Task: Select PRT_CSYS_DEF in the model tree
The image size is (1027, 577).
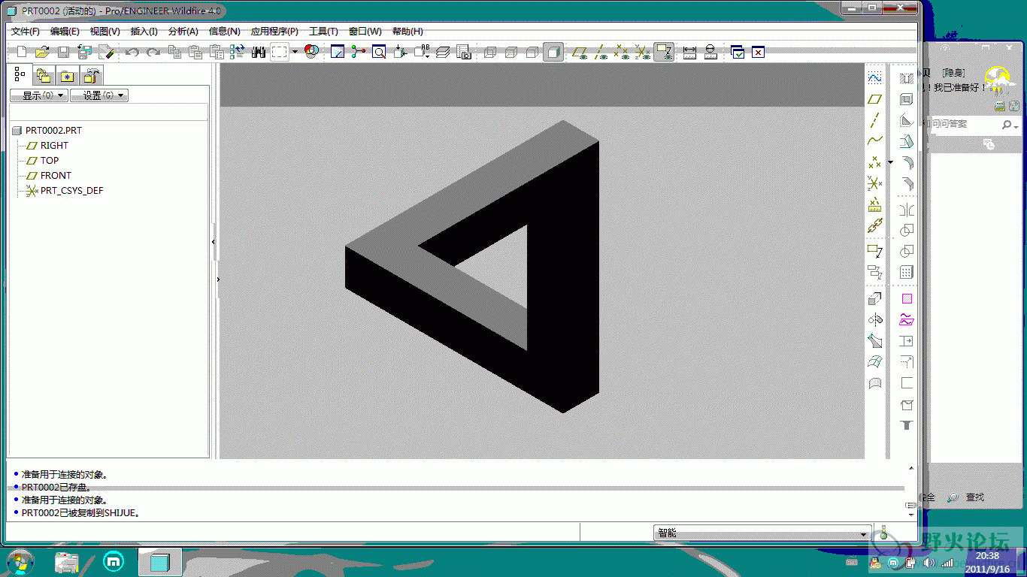Action: tap(65, 191)
